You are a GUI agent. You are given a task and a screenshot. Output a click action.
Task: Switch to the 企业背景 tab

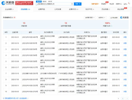(9, 9)
